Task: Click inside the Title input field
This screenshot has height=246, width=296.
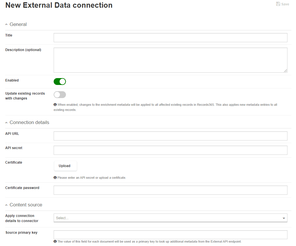Action: (x=170, y=37)
